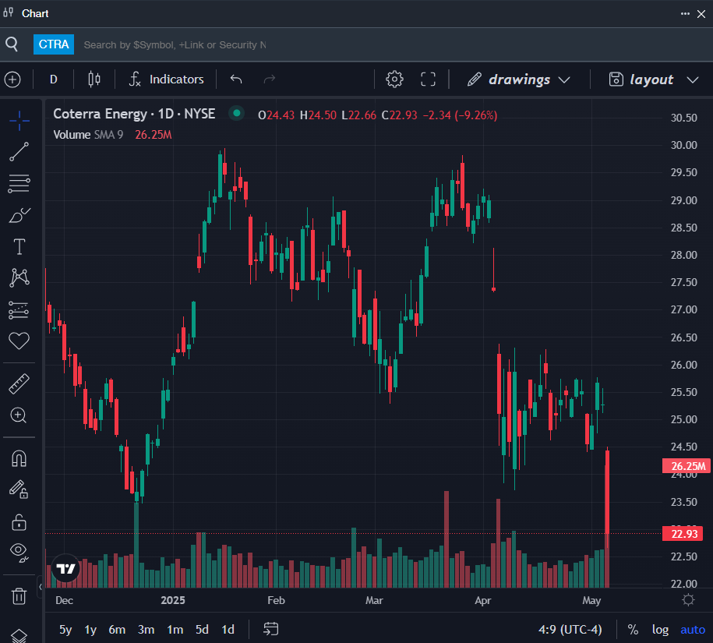Remove drawings with the trash icon
This screenshot has width=713, height=643.
pyautogui.click(x=19, y=595)
